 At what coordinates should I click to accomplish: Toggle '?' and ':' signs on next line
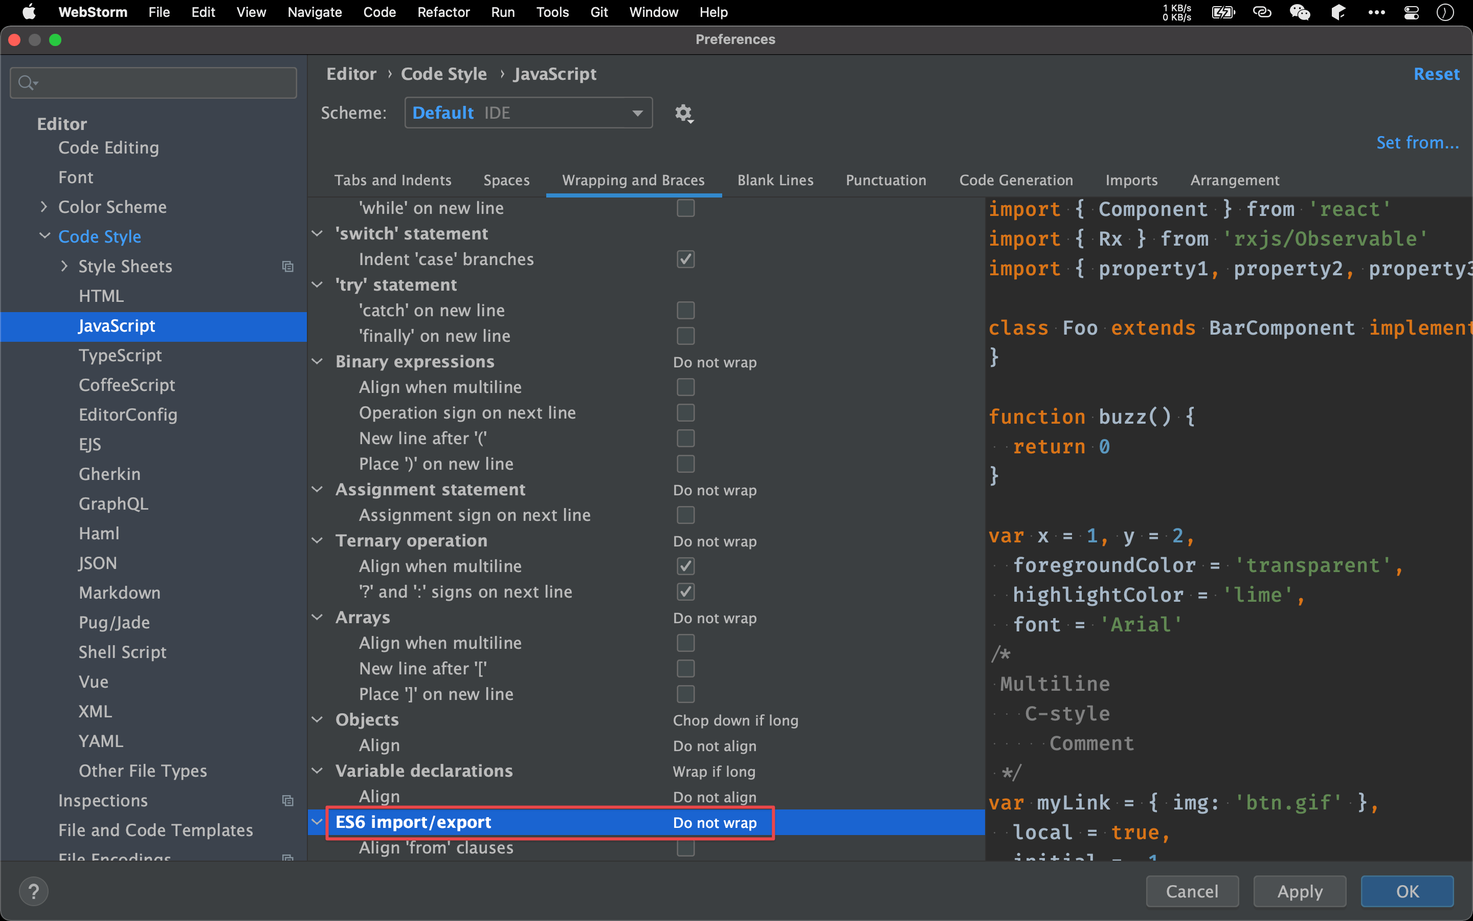pos(684,591)
